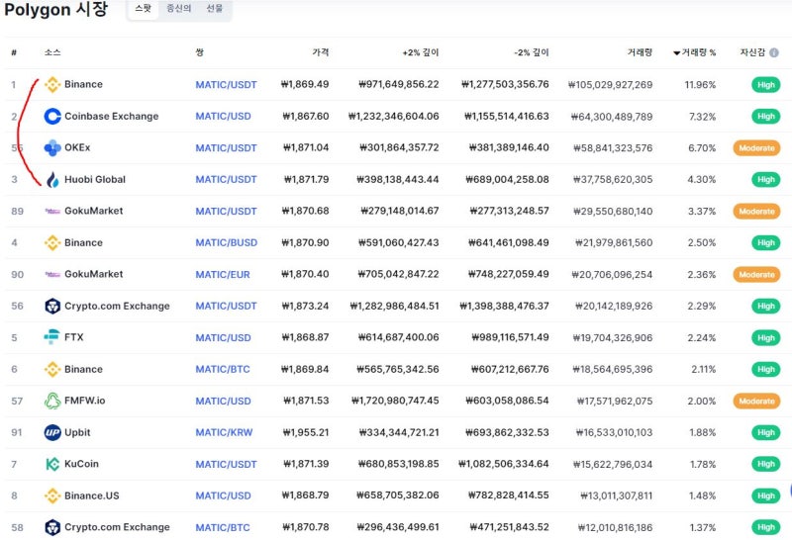Click the Binance.US logo icon
The width and height of the screenshot is (792, 540).
[x=52, y=495]
